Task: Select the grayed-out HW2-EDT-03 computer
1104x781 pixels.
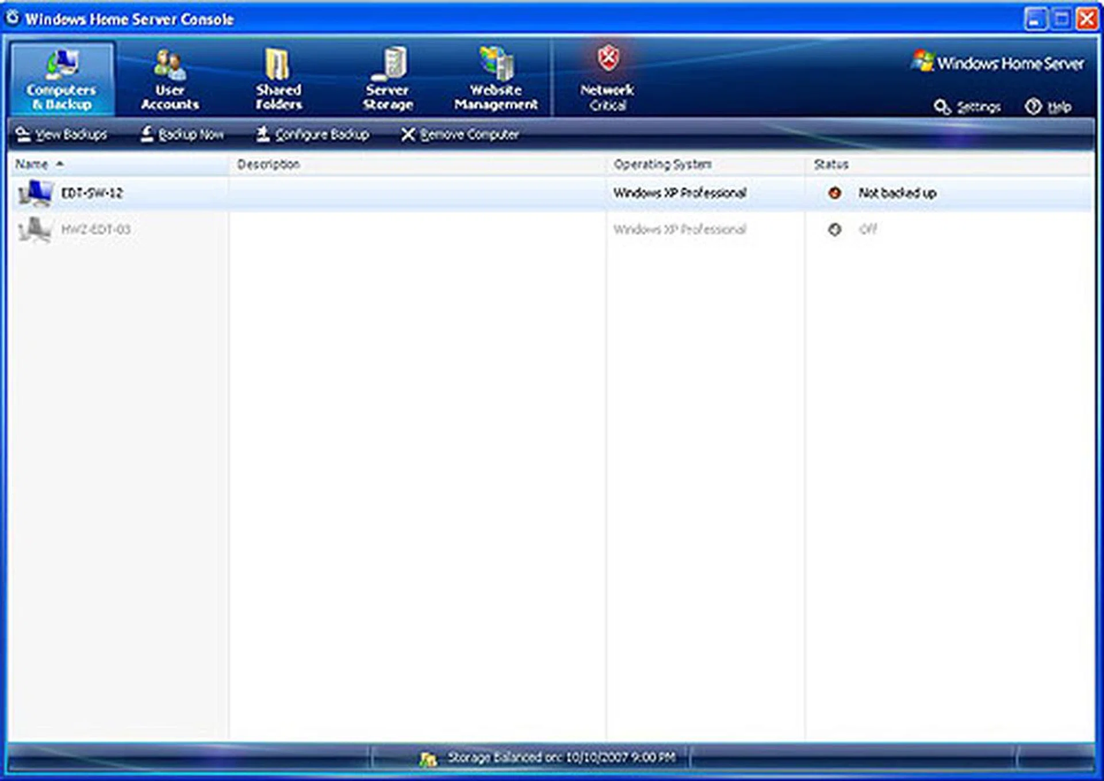Action: click(x=95, y=229)
